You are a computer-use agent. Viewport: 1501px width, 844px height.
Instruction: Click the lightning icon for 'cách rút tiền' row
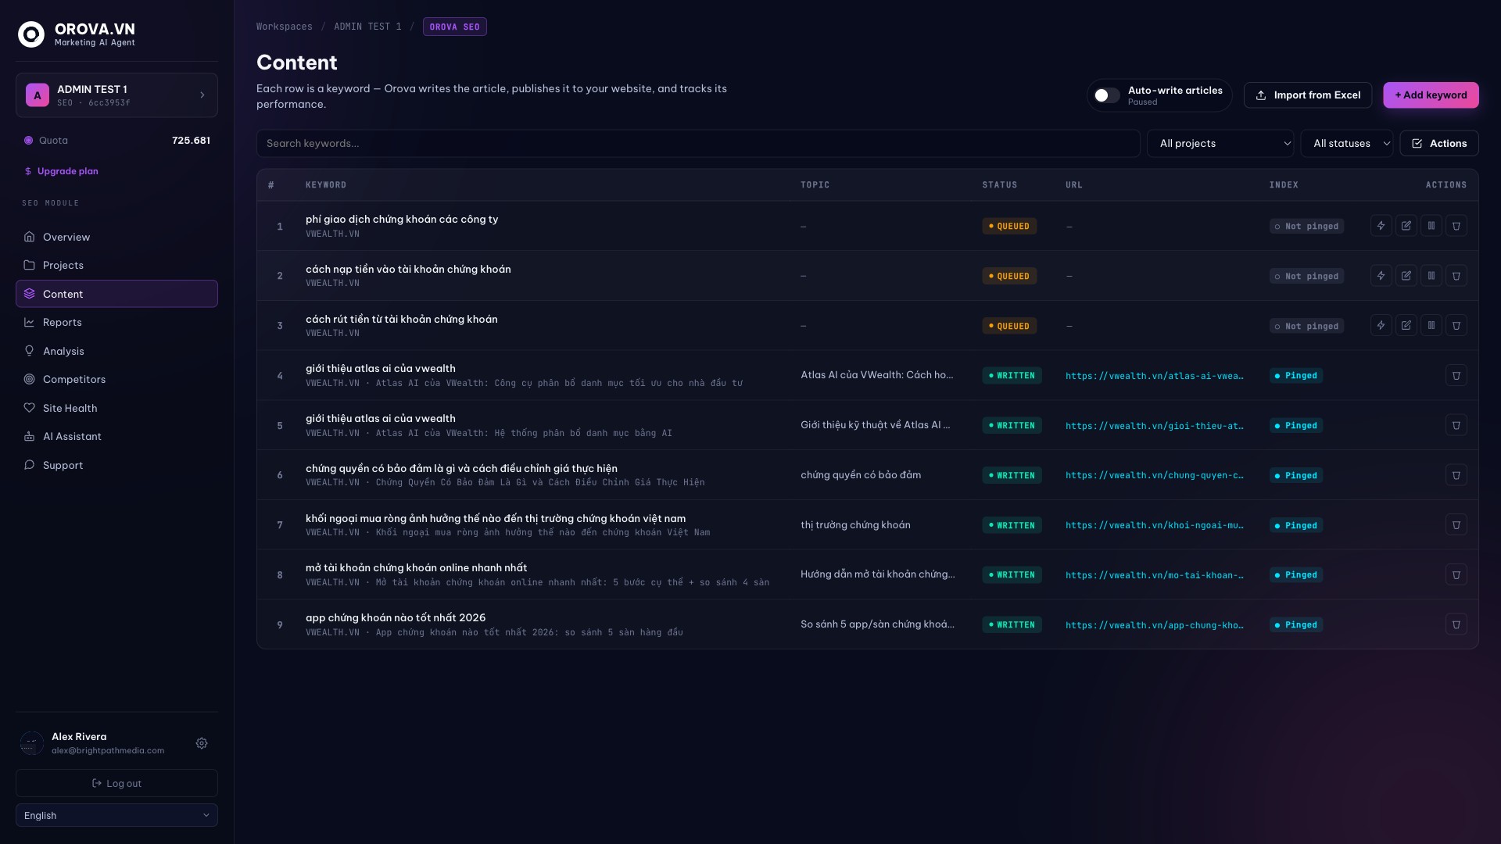click(1381, 326)
